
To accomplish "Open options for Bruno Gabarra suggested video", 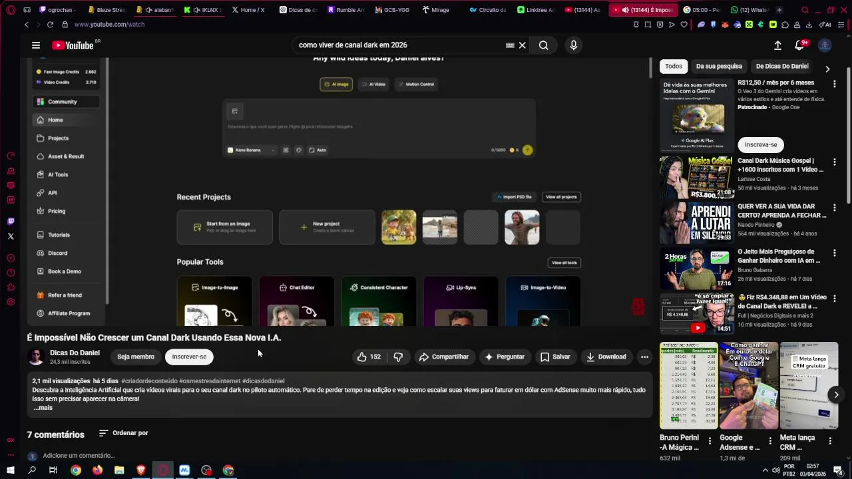I will pos(834,253).
